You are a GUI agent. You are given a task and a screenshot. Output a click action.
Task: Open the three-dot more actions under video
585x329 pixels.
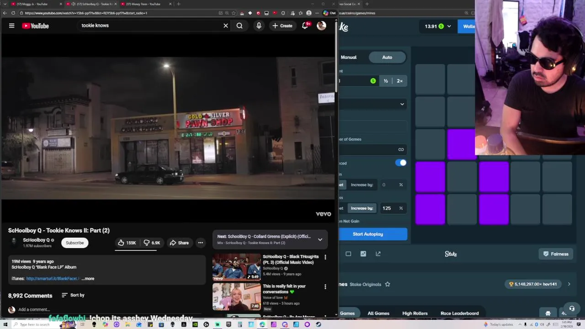click(x=200, y=243)
